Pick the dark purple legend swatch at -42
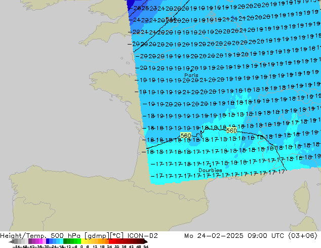The height and width of the screenshot is (248, 321). pos(30,241)
